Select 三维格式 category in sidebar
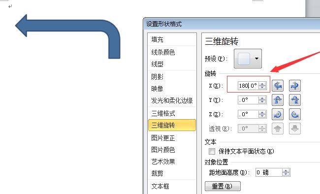 click(172, 113)
